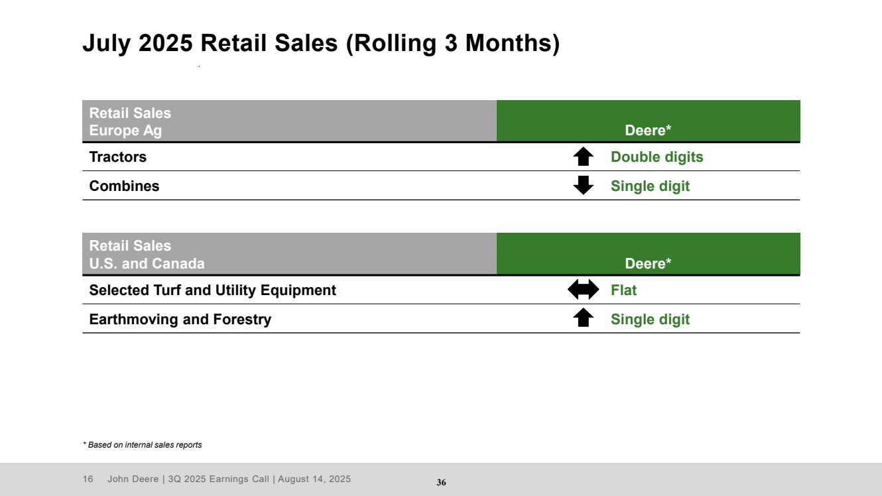Select 'Selected Turf and Utility Equipment' label
Screen dimensions: 882x496
point(213,290)
